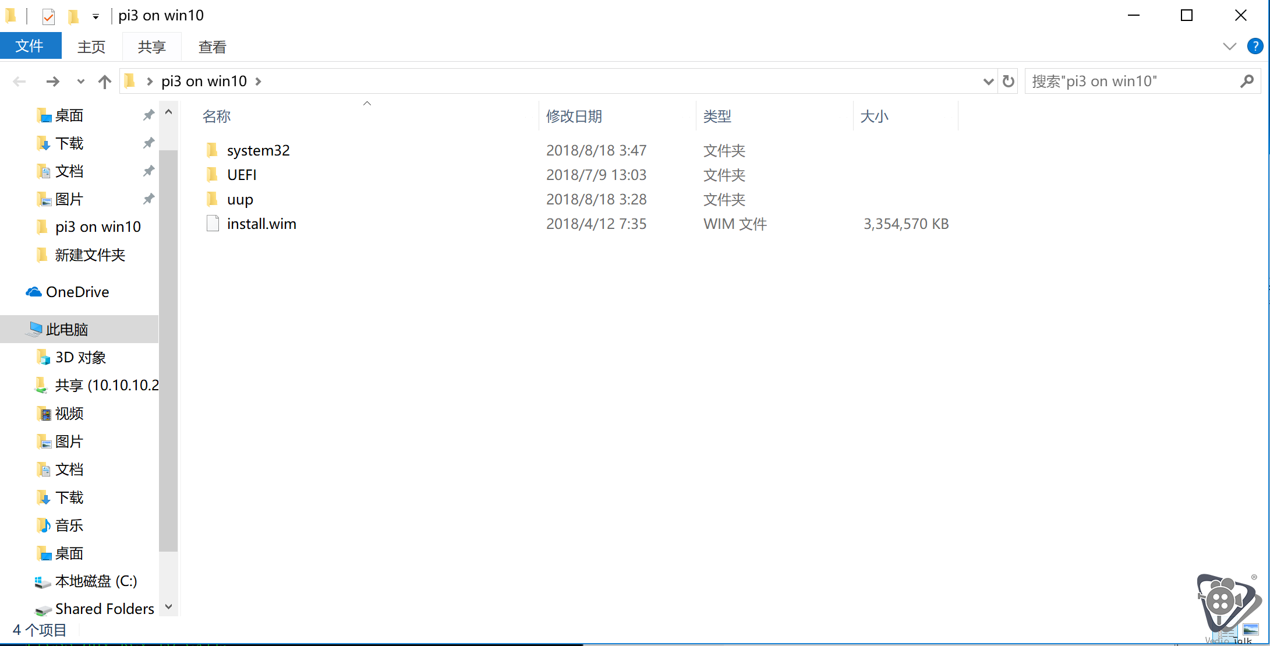Open 下载 under 此电脑 by its icon

pos(43,497)
